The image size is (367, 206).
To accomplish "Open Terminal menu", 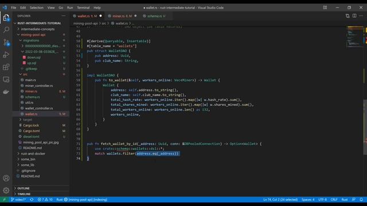I will [x=83, y=7].
